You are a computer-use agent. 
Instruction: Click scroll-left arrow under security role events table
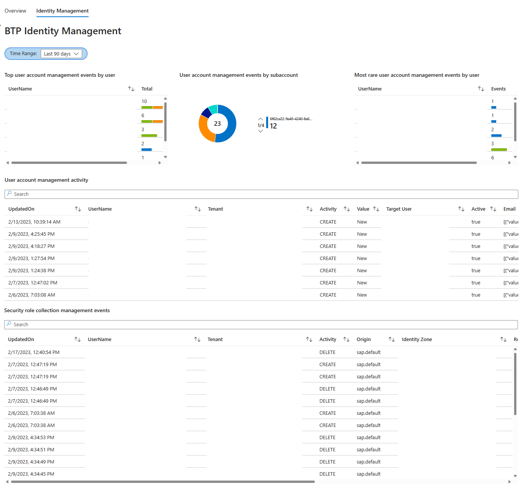tap(7, 482)
